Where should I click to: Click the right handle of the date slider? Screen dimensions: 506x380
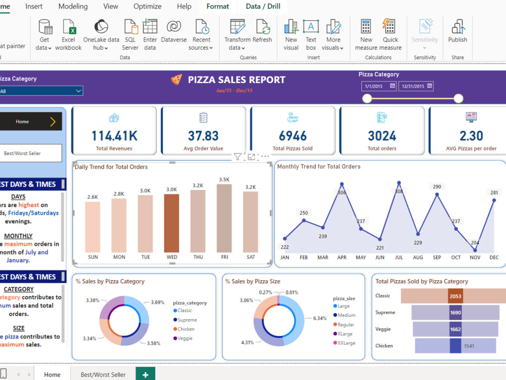[x=458, y=98]
